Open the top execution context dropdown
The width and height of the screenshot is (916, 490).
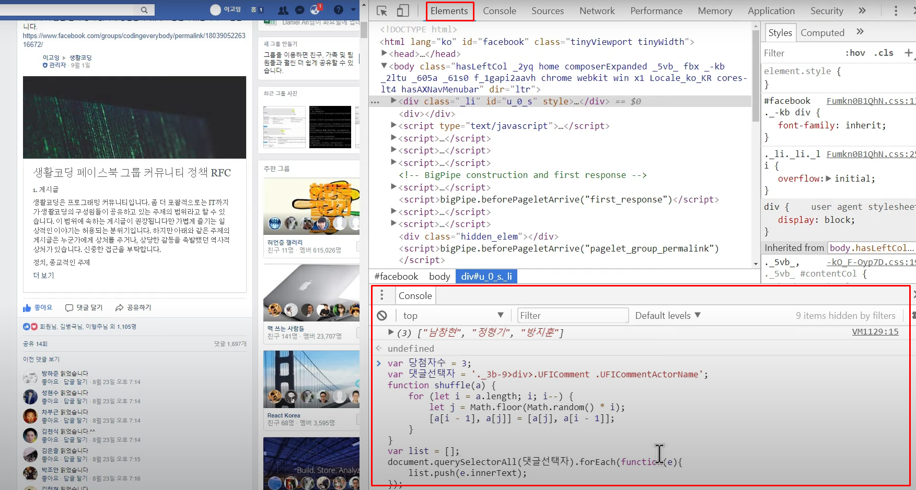453,316
